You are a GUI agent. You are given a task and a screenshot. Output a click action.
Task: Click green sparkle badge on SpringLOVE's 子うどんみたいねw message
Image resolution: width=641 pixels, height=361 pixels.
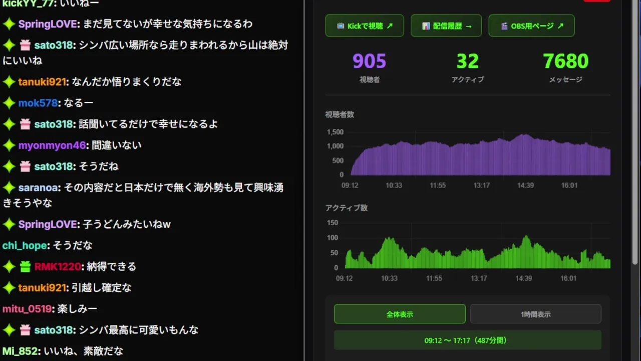[x=9, y=224]
